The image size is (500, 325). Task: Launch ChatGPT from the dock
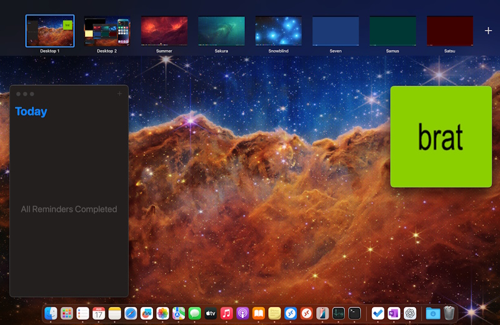[410, 314]
